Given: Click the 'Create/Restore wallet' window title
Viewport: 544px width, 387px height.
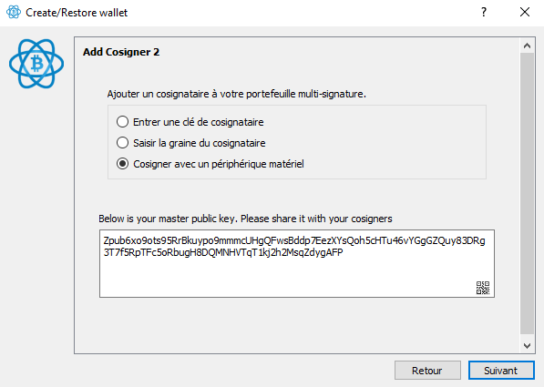Looking at the screenshot, I should coord(77,13).
